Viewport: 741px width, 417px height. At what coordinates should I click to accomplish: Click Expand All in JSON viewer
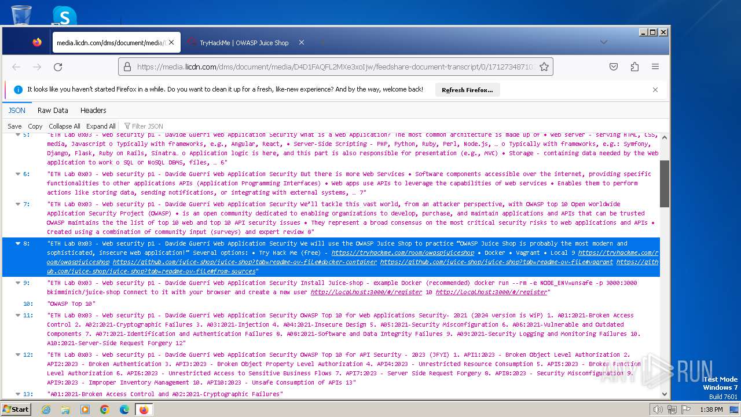(101, 126)
